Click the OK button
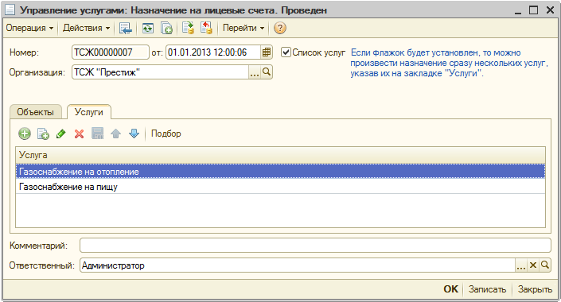Viewport: 561px width, 302px height. point(451,289)
